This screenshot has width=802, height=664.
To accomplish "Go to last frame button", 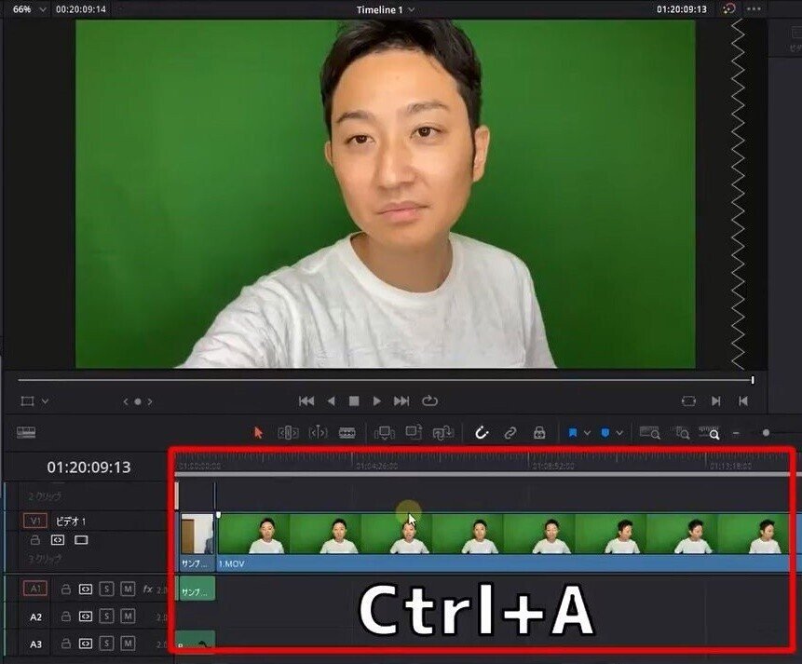I will (401, 401).
